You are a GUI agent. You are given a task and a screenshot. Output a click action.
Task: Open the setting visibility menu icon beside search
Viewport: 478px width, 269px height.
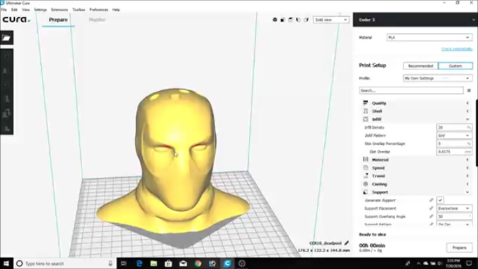point(469,90)
